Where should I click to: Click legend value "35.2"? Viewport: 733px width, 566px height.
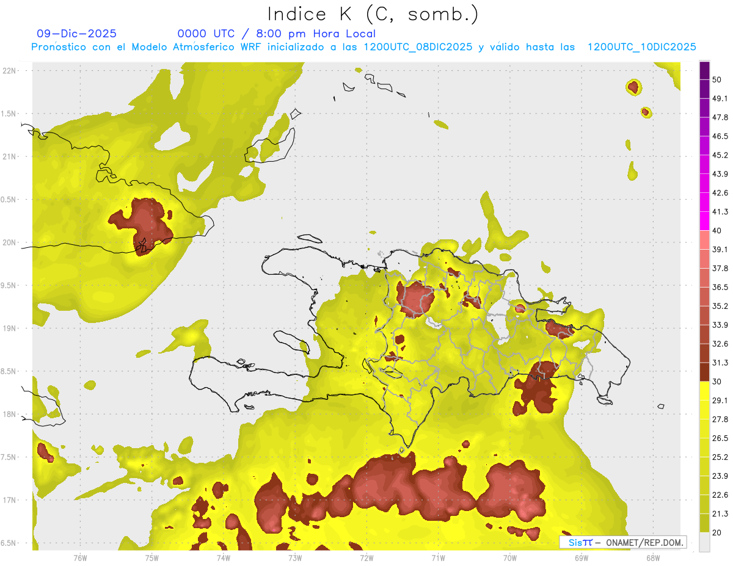[x=720, y=306]
